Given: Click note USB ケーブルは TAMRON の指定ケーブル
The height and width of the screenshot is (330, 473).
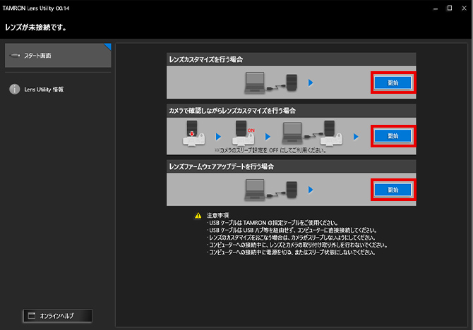Looking at the screenshot, I should click(x=273, y=223).
